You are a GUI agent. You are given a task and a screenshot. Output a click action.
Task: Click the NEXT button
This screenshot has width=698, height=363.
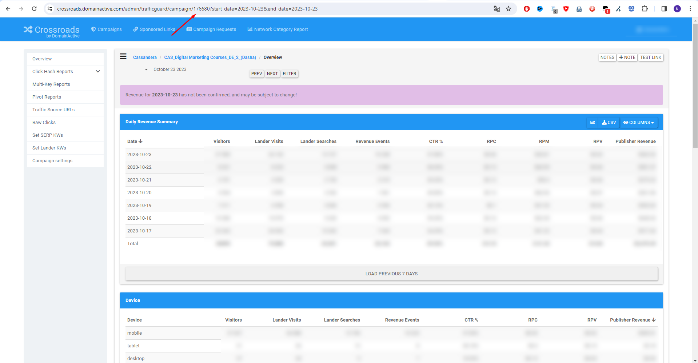[x=272, y=74]
